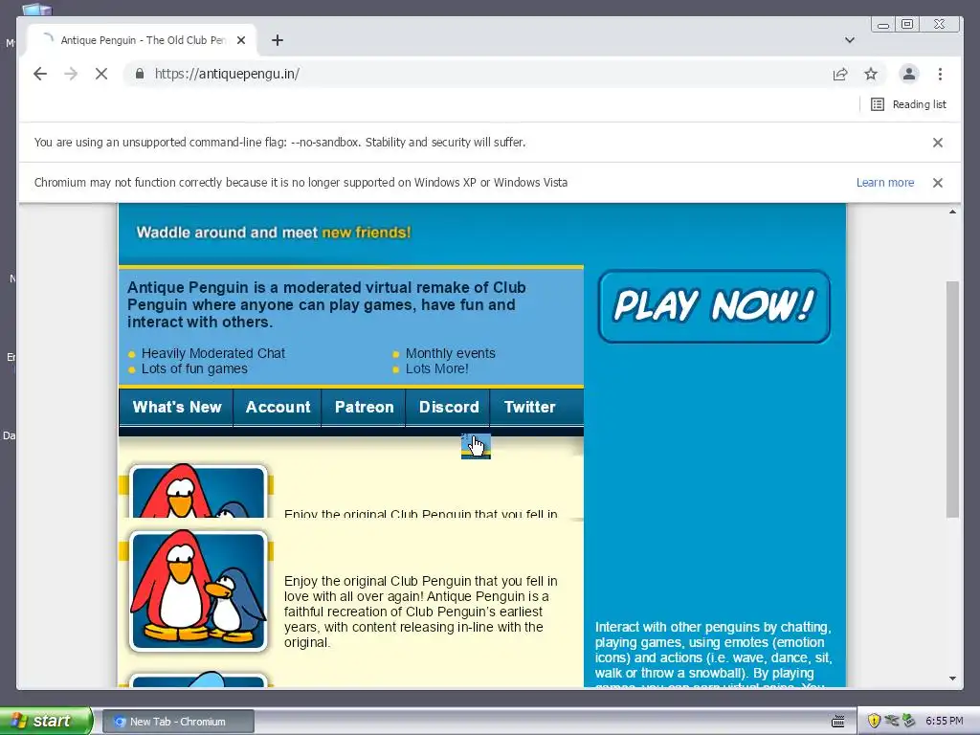This screenshot has width=980, height=735.
Task: Click the vertical scrollbar thumb
Action: pyautogui.click(x=952, y=399)
